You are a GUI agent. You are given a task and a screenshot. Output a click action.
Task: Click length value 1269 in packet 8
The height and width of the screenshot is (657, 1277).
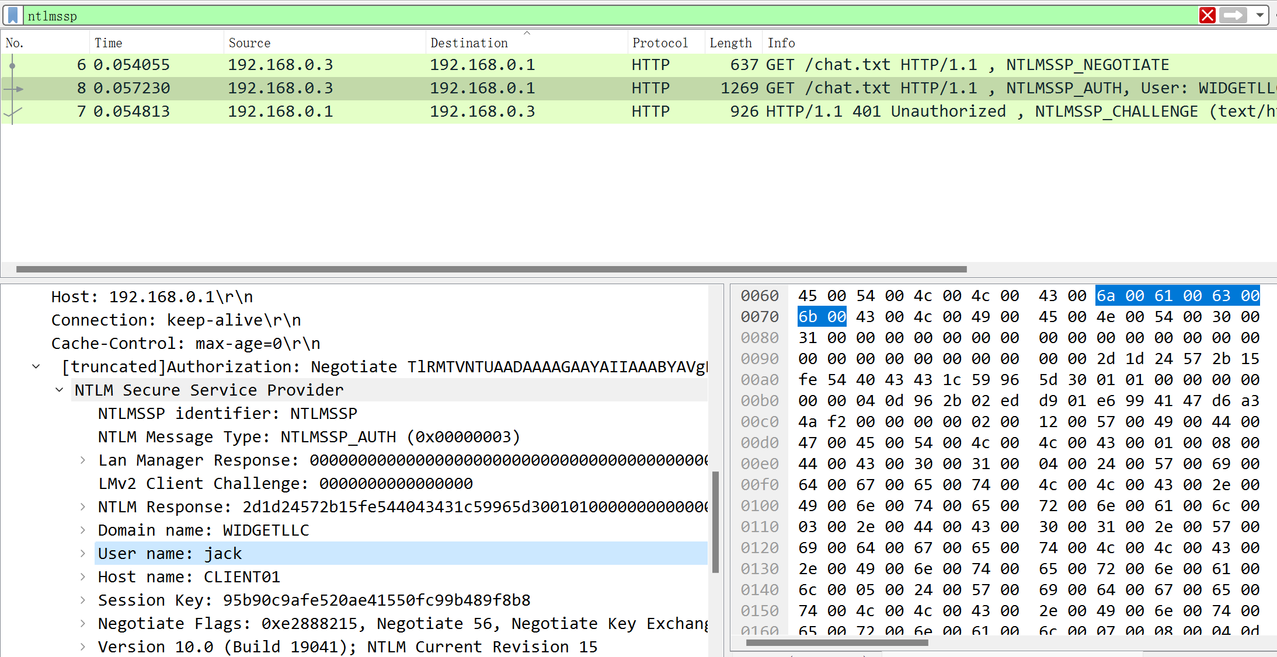pos(739,88)
